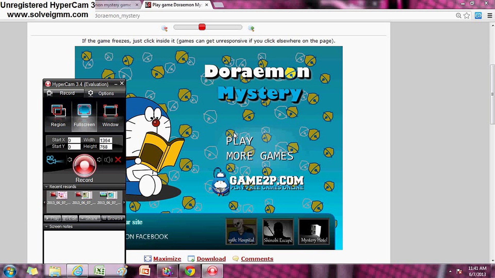The width and height of the screenshot is (495, 278).
Task: Toggle the red X audio mute
Action: (118, 160)
